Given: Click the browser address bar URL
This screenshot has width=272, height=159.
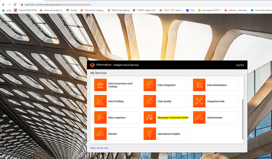Looking at the screenshot, I should pyautogui.click(x=58, y=5).
